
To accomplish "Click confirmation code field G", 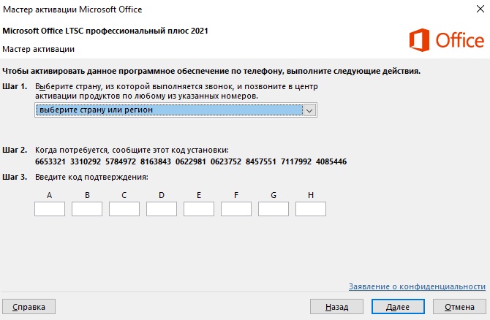I will (x=274, y=209).
